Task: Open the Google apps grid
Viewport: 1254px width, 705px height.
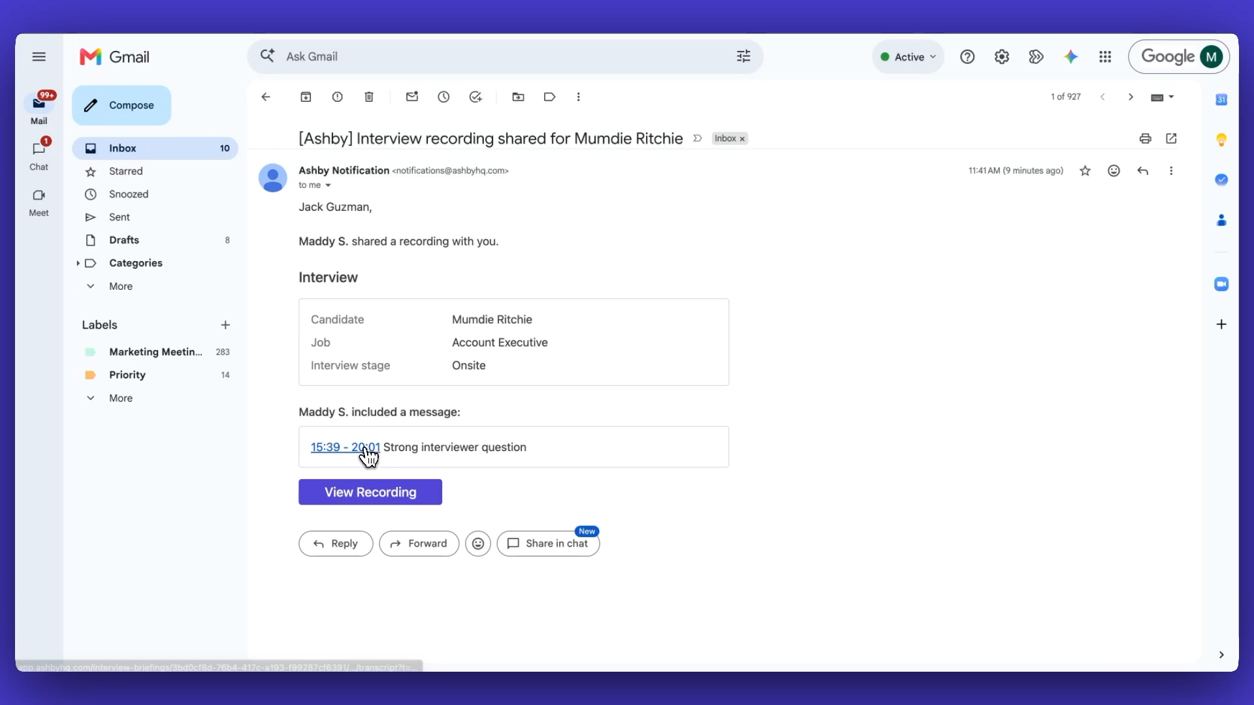Action: (1105, 57)
